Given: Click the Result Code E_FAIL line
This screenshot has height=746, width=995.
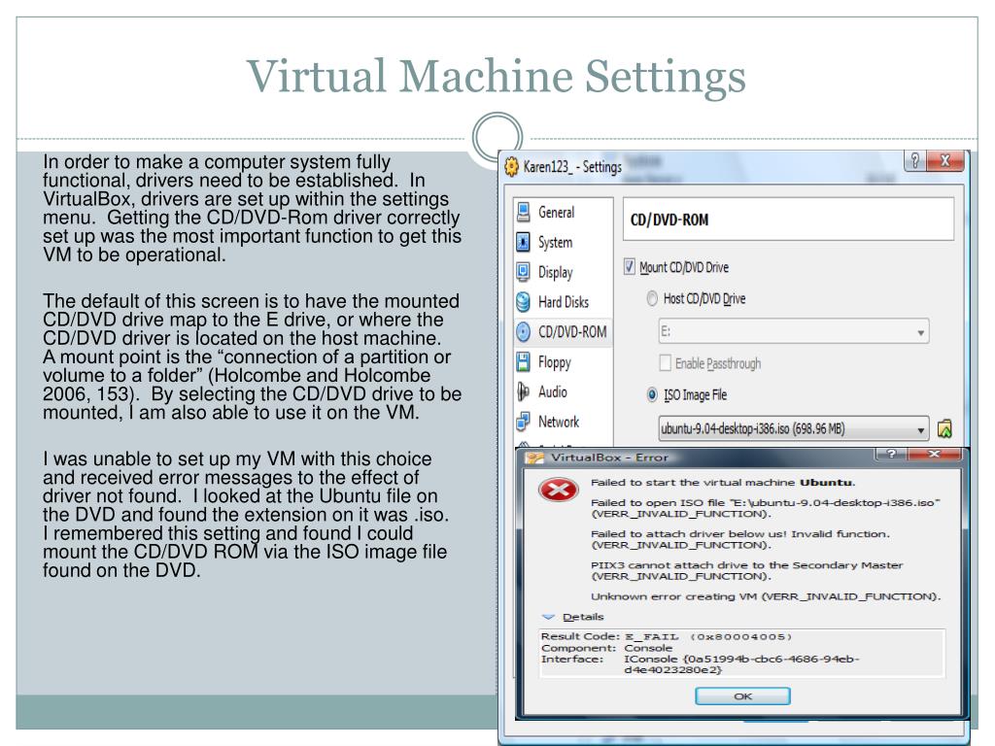Looking at the screenshot, I should tap(667, 636).
